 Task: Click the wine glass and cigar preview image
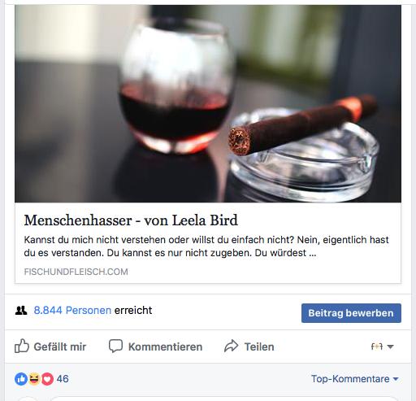(x=208, y=103)
